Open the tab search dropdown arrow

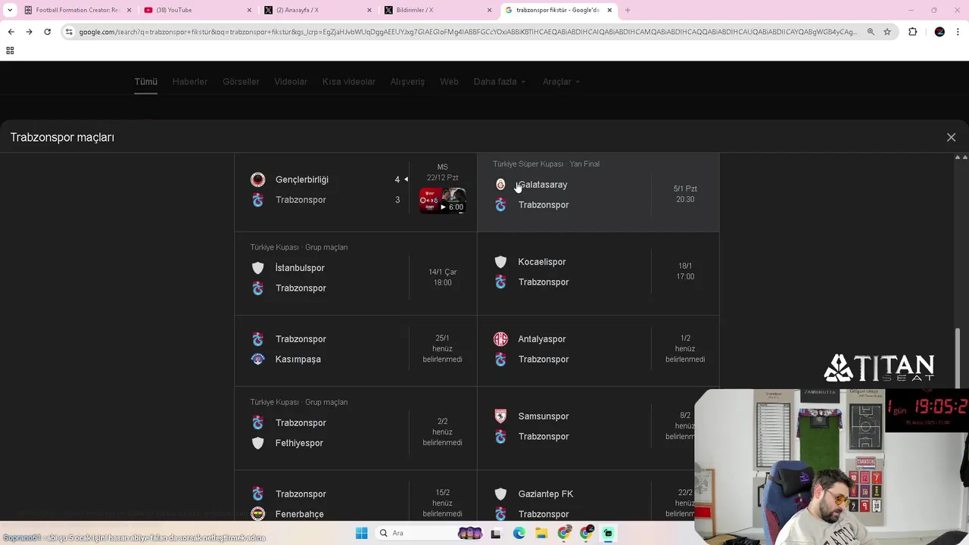tap(10, 10)
